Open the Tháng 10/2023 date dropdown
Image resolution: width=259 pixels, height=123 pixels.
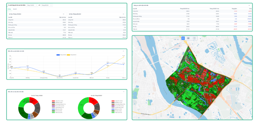point(32,5)
